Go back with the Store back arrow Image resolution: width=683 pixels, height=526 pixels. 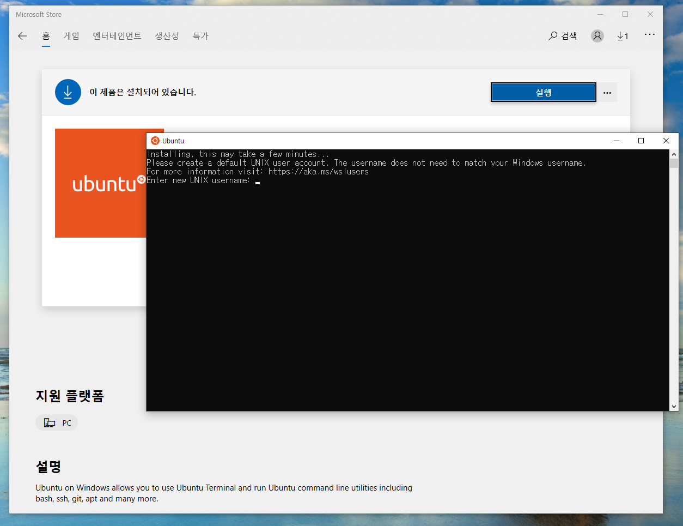pyautogui.click(x=22, y=36)
